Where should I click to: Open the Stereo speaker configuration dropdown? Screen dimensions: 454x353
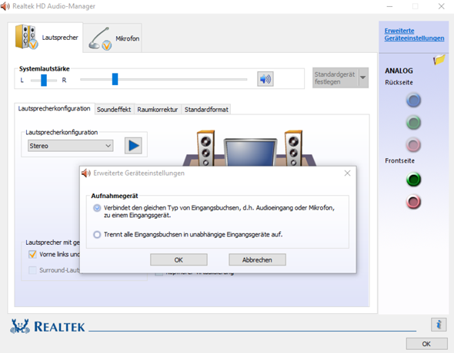pos(70,146)
